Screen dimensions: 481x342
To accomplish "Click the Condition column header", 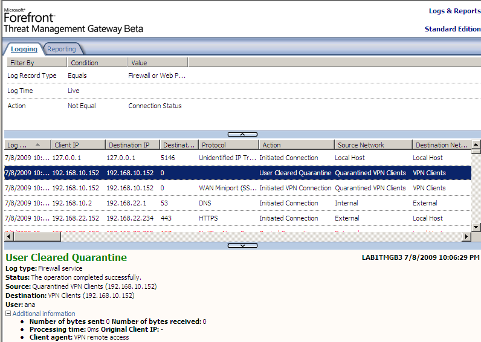I will tap(97, 63).
